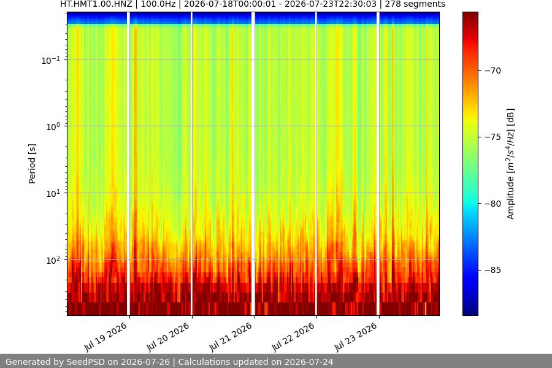Select the 'Jul 22 2026' date label
Screen dimensions: 552x368
pyautogui.click(x=293, y=337)
